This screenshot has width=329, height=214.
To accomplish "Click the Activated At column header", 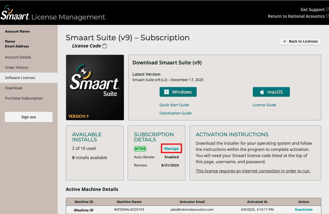I will (x=257, y=202).
